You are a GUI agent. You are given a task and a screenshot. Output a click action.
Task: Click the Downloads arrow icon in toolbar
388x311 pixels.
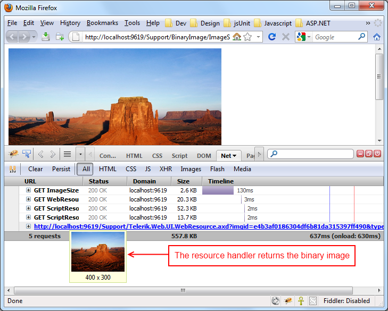pos(46,37)
